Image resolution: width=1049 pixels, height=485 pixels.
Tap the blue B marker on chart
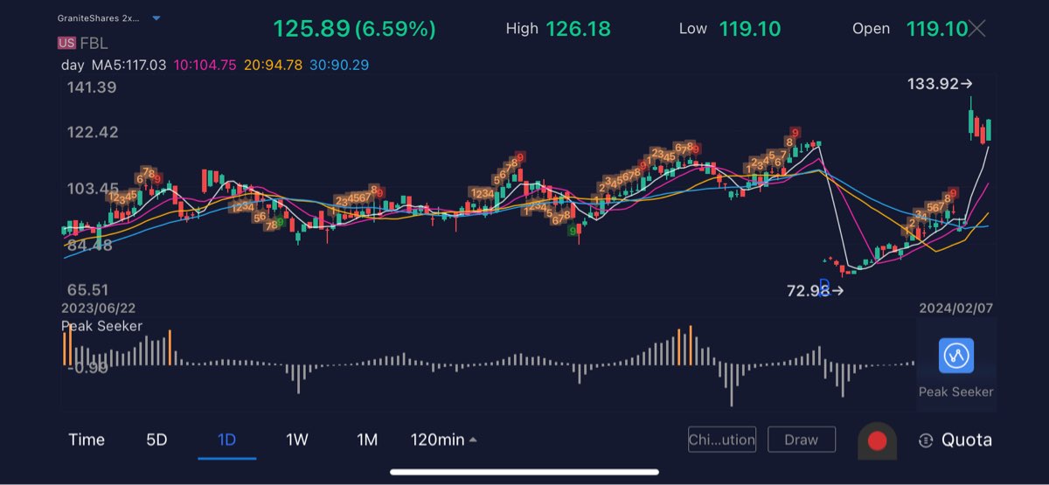pyautogui.click(x=823, y=286)
